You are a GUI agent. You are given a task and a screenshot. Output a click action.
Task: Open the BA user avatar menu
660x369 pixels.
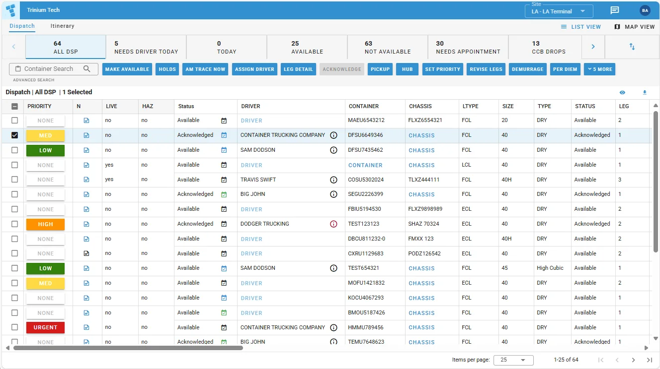pos(645,10)
